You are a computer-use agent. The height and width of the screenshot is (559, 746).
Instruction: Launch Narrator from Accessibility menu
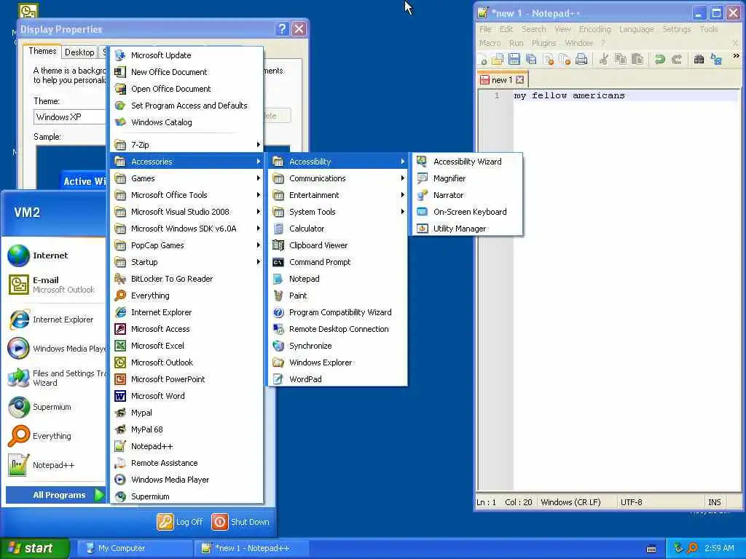(x=468, y=195)
